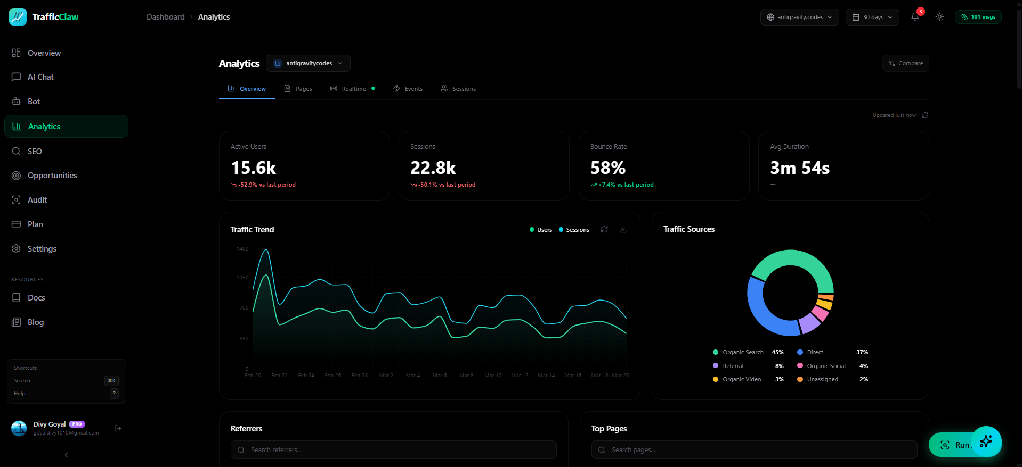Click Referral purple legend dot

(716, 366)
